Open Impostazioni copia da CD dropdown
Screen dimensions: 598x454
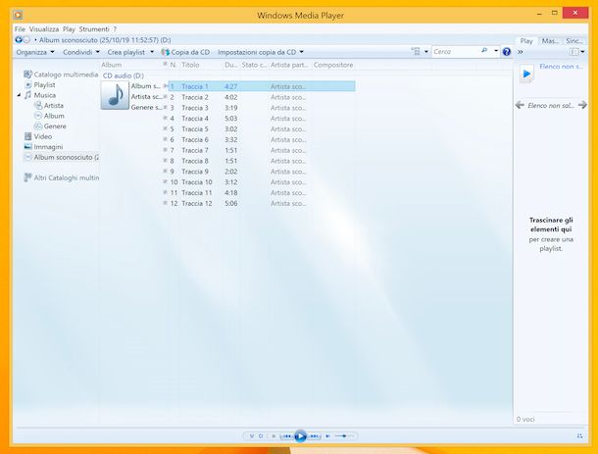click(261, 52)
